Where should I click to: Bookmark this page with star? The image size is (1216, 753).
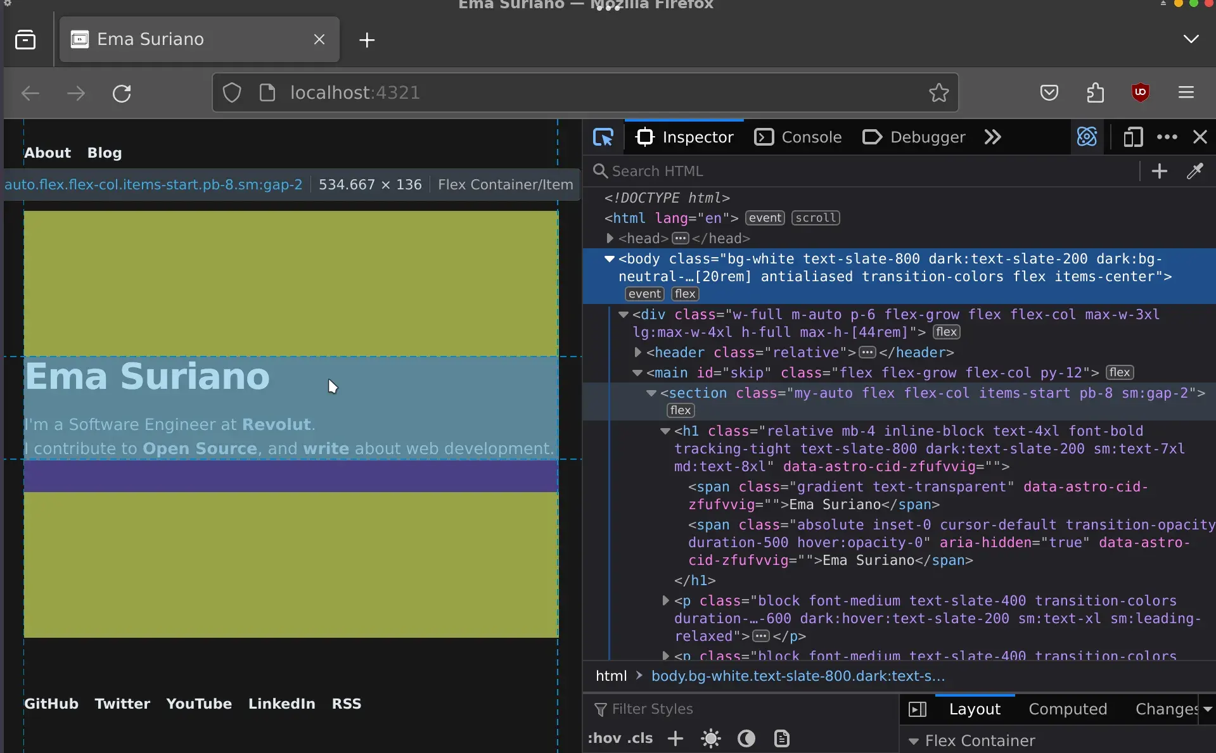[x=938, y=93]
